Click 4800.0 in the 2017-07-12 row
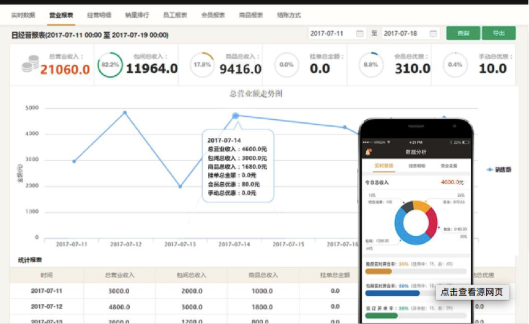This screenshot has width=529, height=324. click(119, 307)
